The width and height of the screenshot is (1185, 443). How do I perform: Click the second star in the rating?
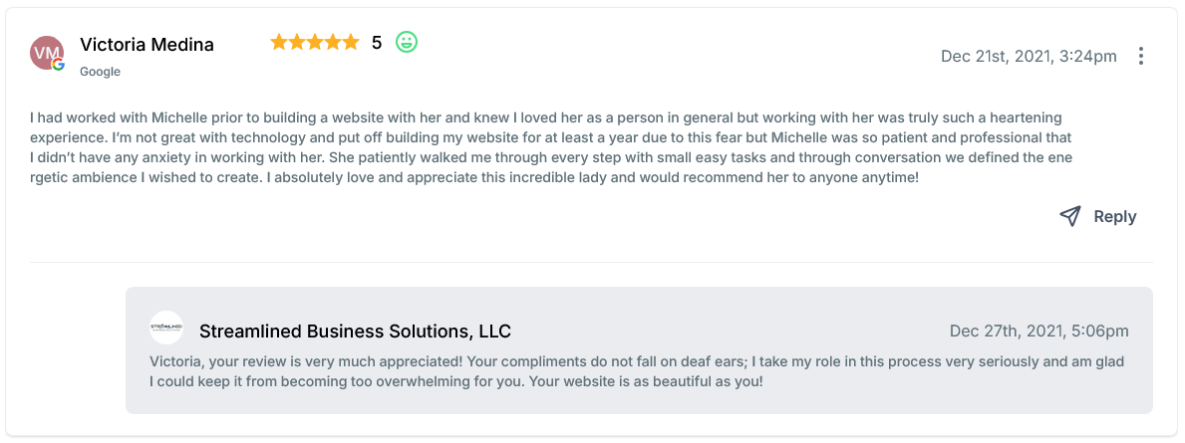(x=297, y=42)
